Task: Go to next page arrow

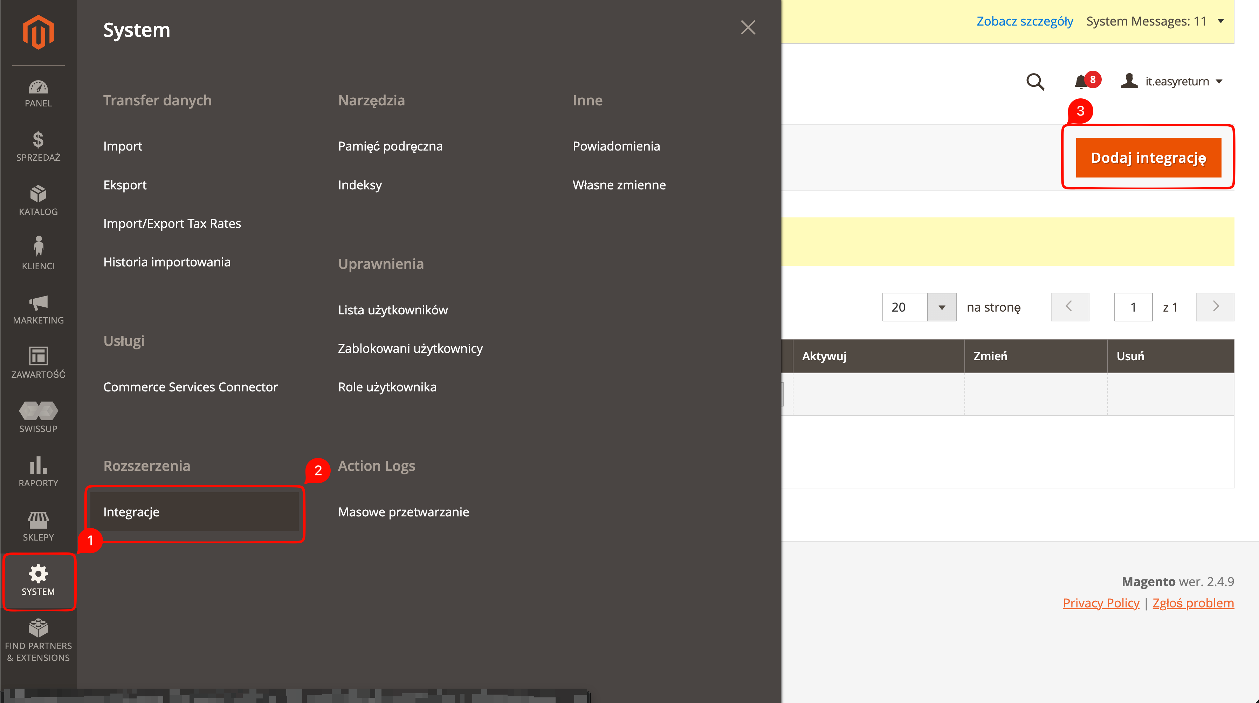Action: 1215,307
